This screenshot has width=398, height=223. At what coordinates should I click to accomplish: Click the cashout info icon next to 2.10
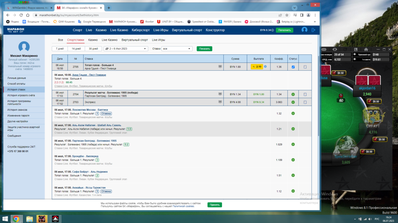(265, 67)
